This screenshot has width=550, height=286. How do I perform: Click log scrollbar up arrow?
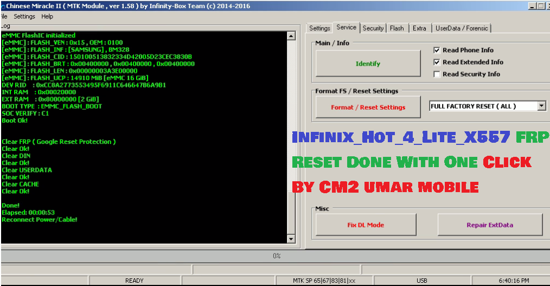291,35
